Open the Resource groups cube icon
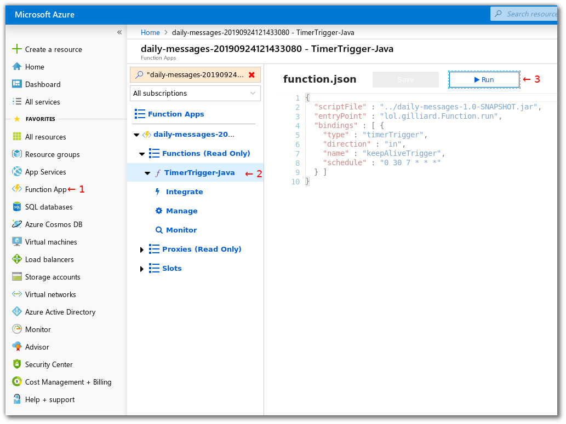The image size is (566, 424). pos(16,154)
